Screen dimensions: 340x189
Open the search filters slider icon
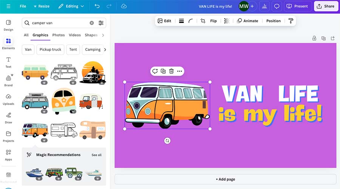coord(101,23)
